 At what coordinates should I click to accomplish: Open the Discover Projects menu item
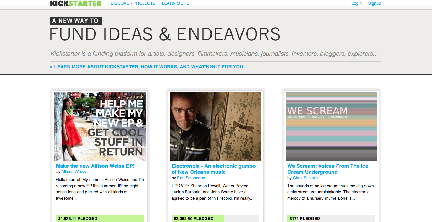(x=133, y=3)
